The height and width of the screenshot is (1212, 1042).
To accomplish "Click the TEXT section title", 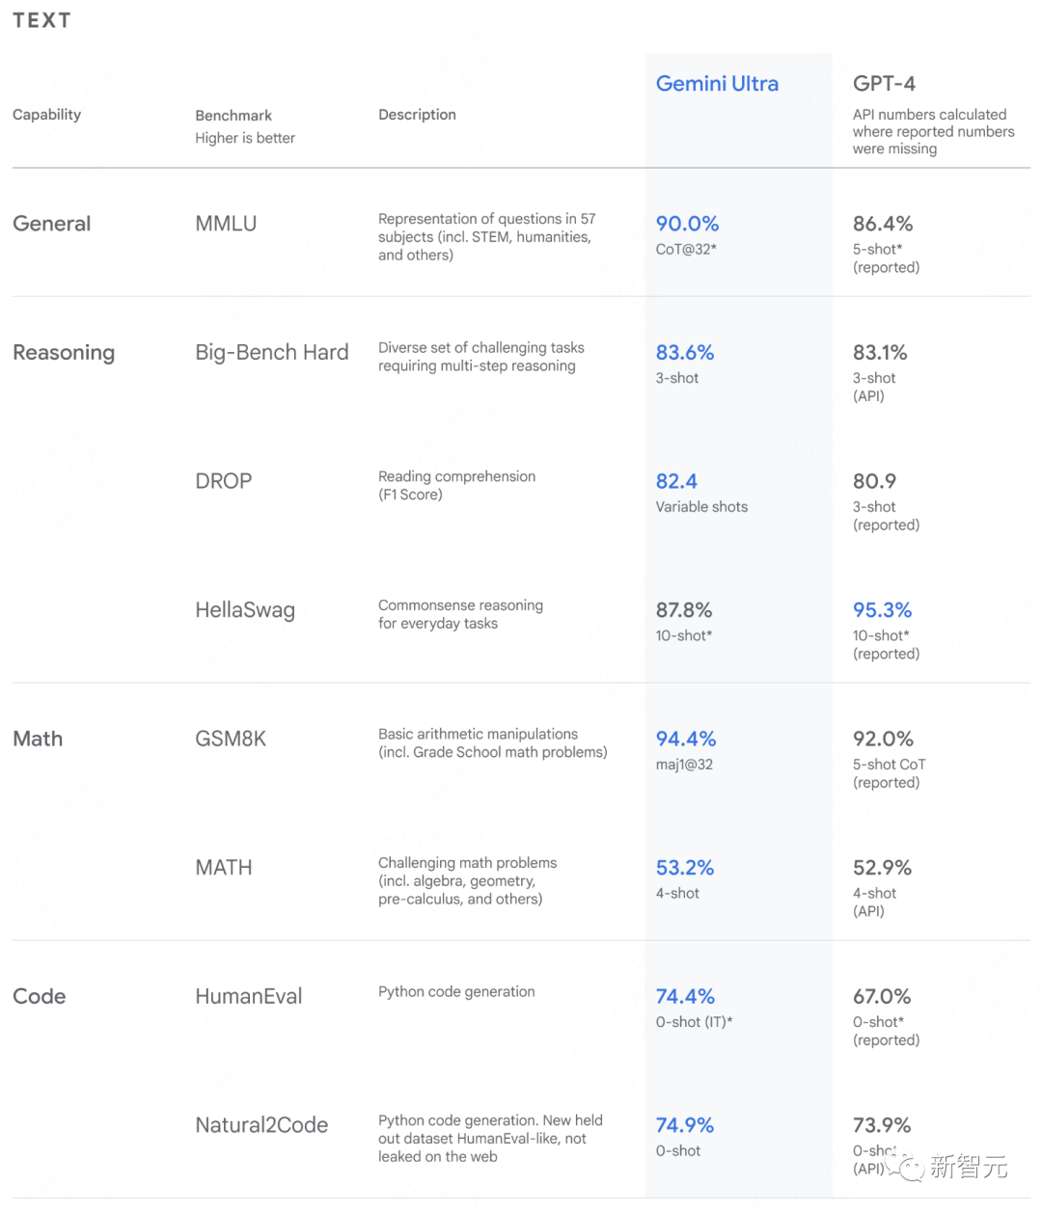I will click(x=41, y=20).
